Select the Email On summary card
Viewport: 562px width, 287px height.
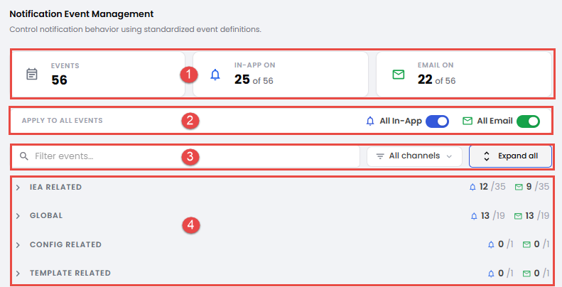pos(464,74)
